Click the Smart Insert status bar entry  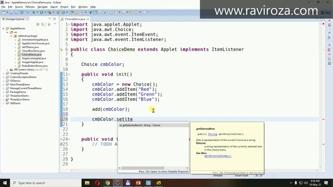coord(241,176)
